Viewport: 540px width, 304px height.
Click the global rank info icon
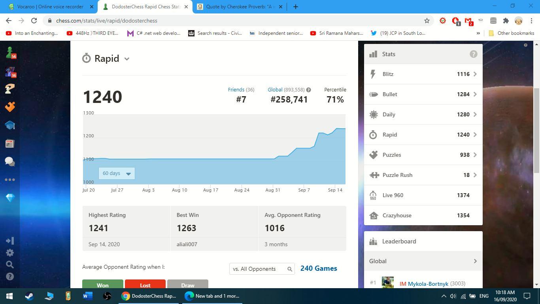[x=308, y=90]
